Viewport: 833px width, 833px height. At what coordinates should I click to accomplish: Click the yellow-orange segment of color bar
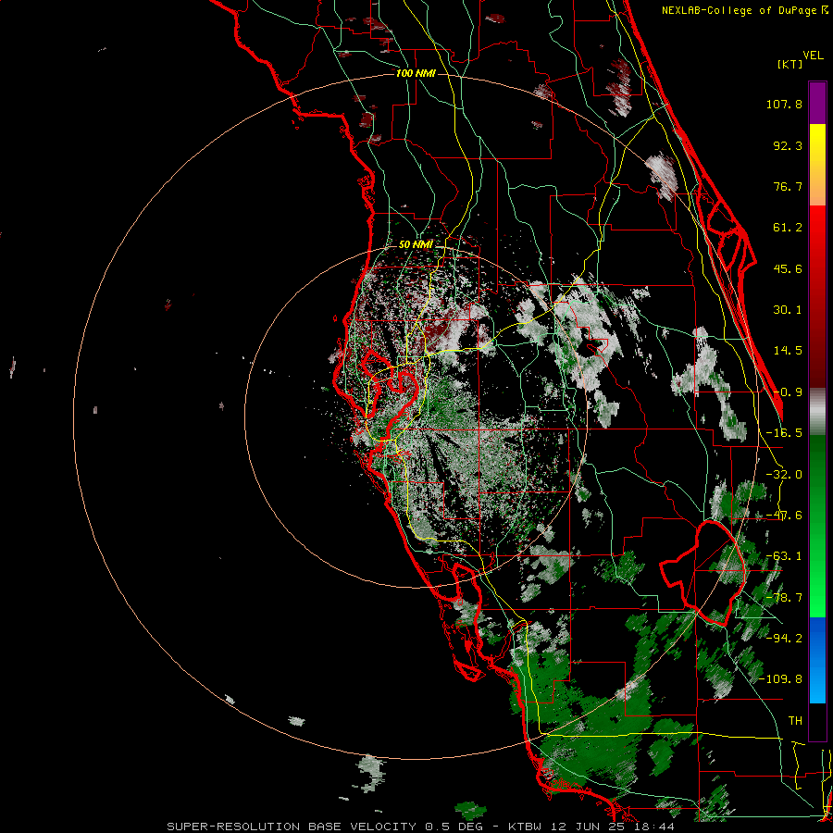(x=817, y=165)
